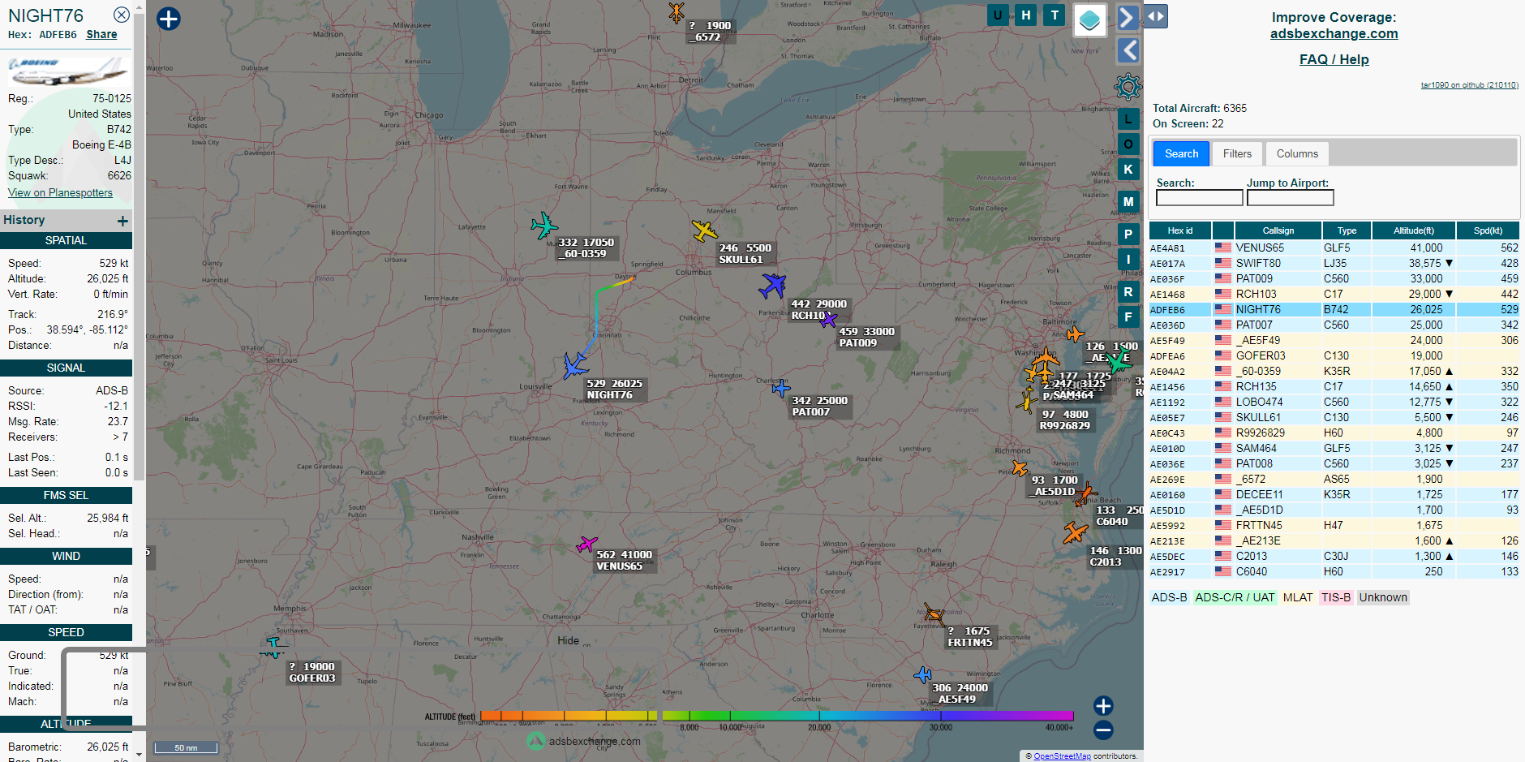The height and width of the screenshot is (762, 1525).
Task: Select the LOBO474 row in aircraft table
Action: coord(1334,402)
